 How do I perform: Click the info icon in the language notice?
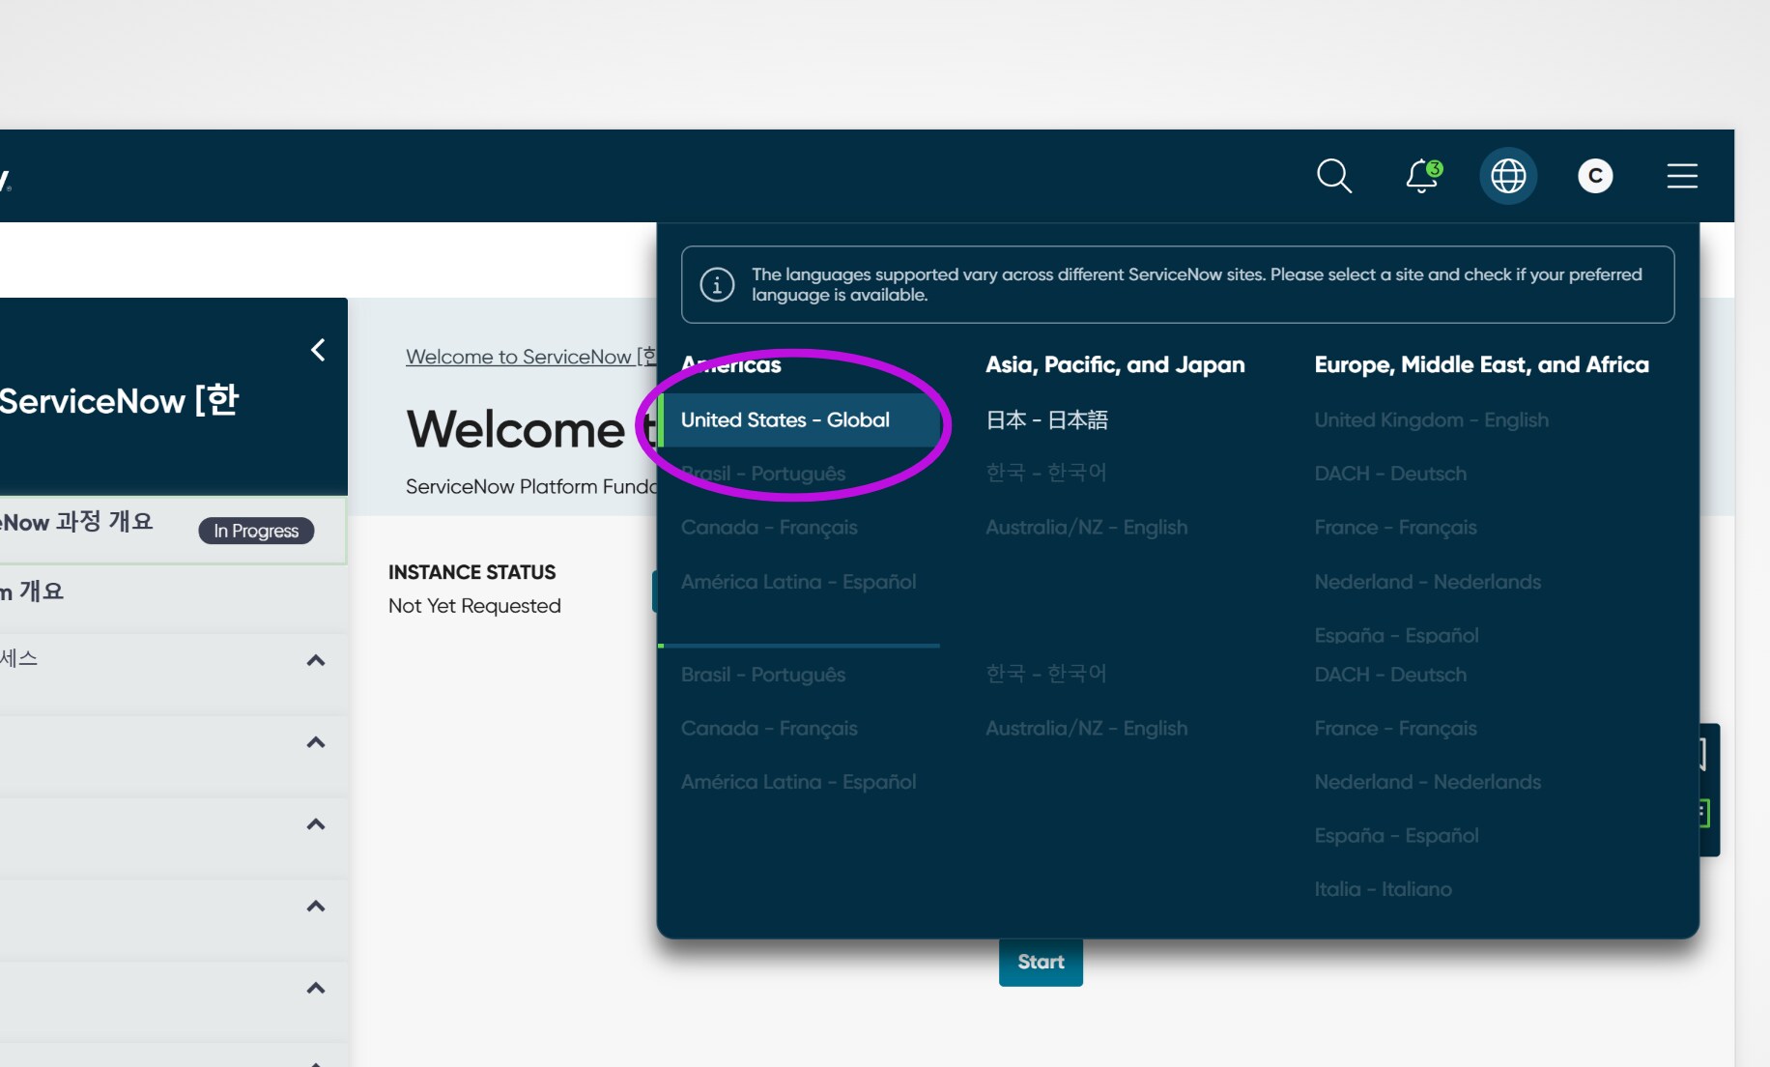[x=716, y=284]
